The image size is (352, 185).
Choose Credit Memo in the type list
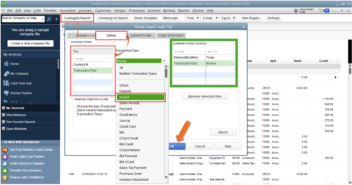click(x=128, y=115)
